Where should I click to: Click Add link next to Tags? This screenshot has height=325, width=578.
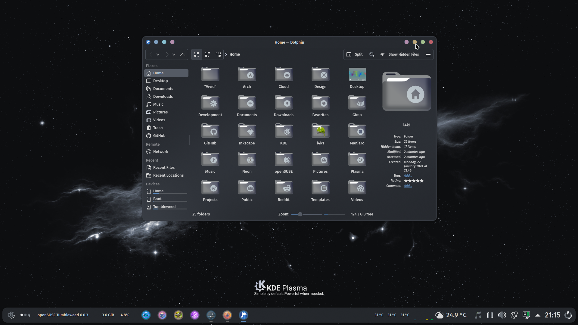408,176
